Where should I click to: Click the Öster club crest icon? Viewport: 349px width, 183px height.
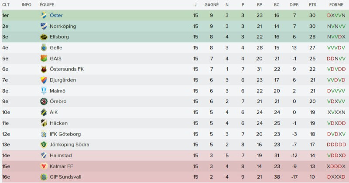point(44,16)
